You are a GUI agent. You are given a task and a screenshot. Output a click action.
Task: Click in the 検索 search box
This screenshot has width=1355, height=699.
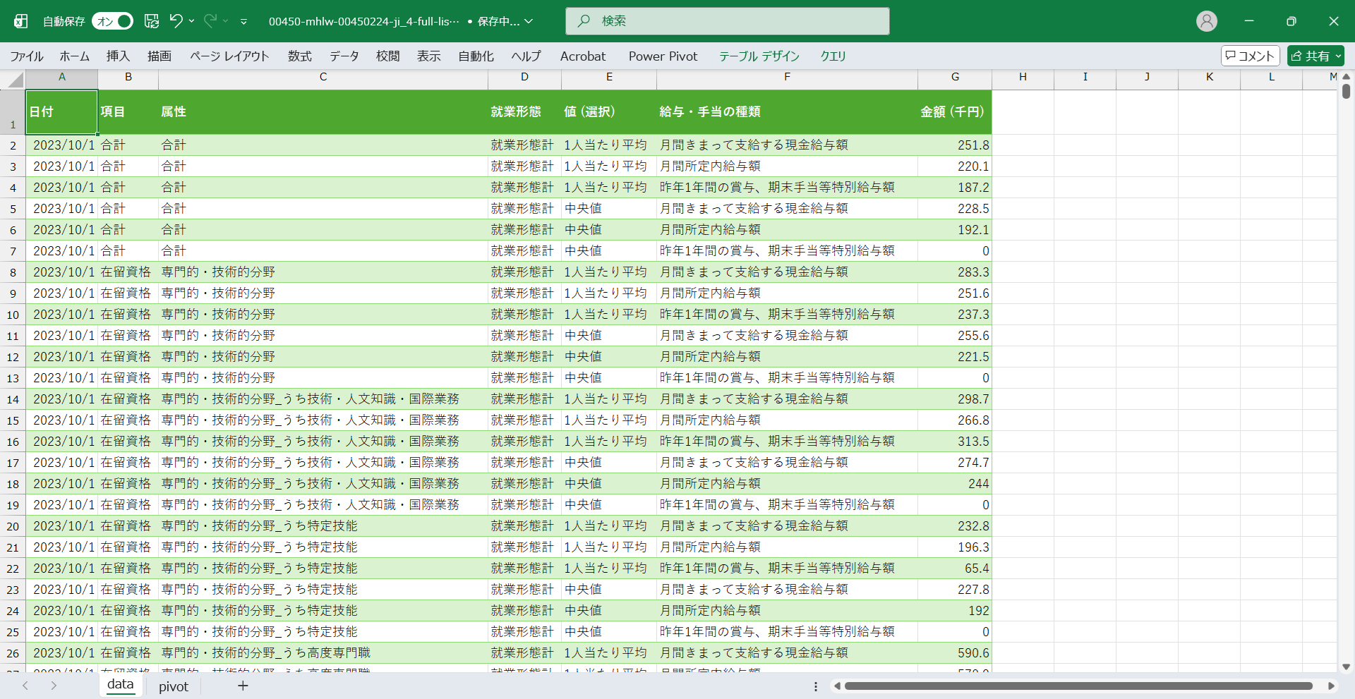(727, 21)
